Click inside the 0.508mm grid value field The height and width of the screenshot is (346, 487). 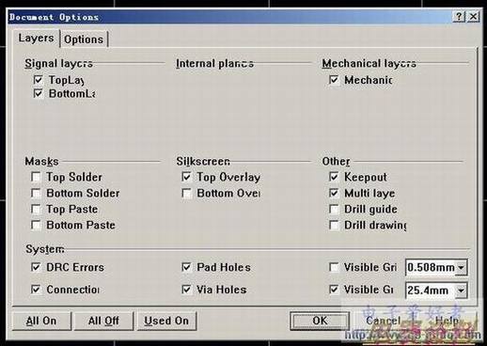[x=431, y=267]
